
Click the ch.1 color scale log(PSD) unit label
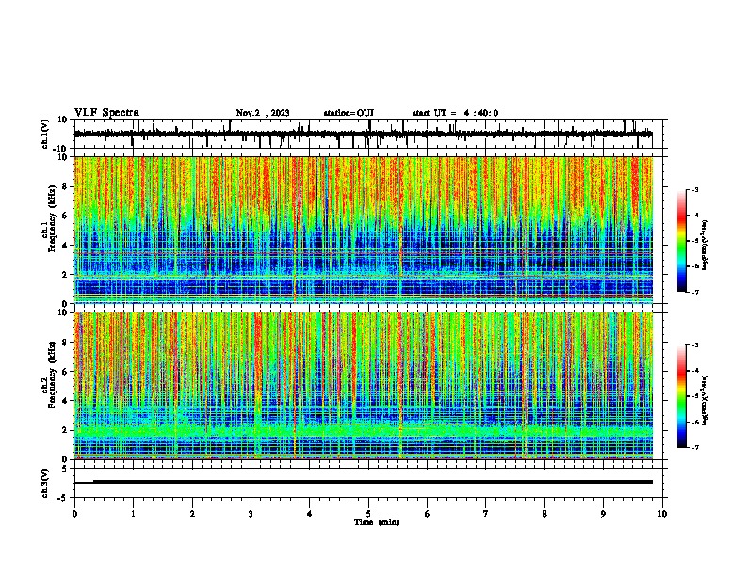click(705, 246)
